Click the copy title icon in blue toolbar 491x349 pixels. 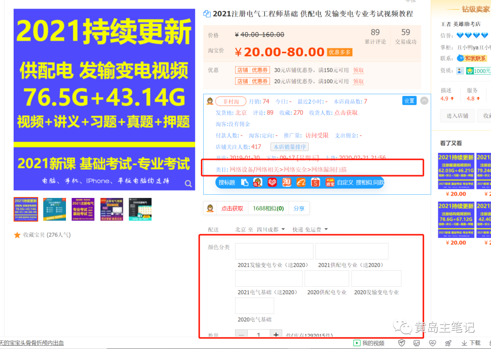245,182
